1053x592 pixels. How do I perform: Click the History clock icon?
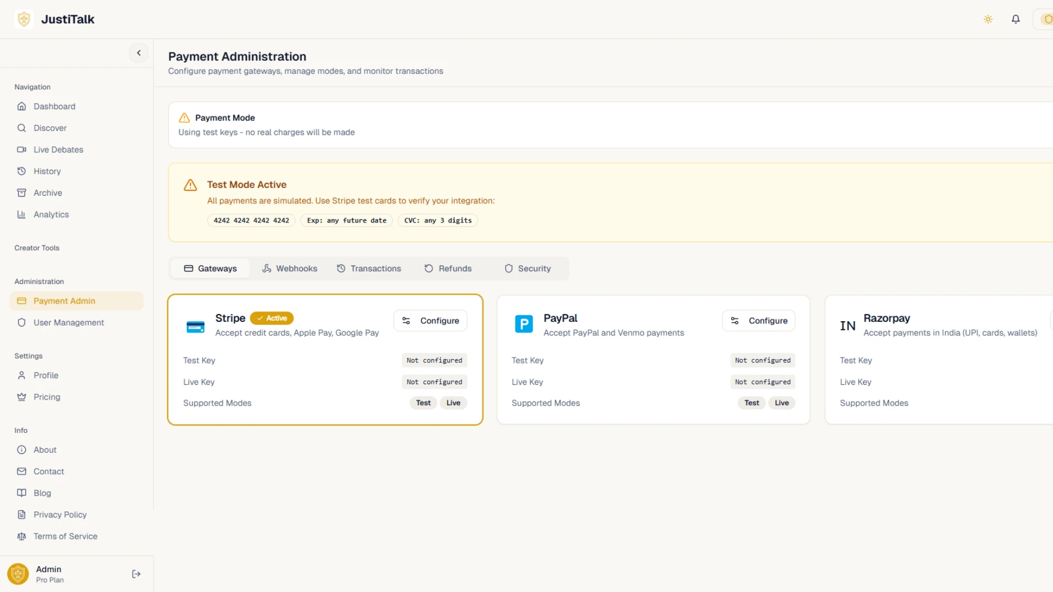[x=21, y=171]
